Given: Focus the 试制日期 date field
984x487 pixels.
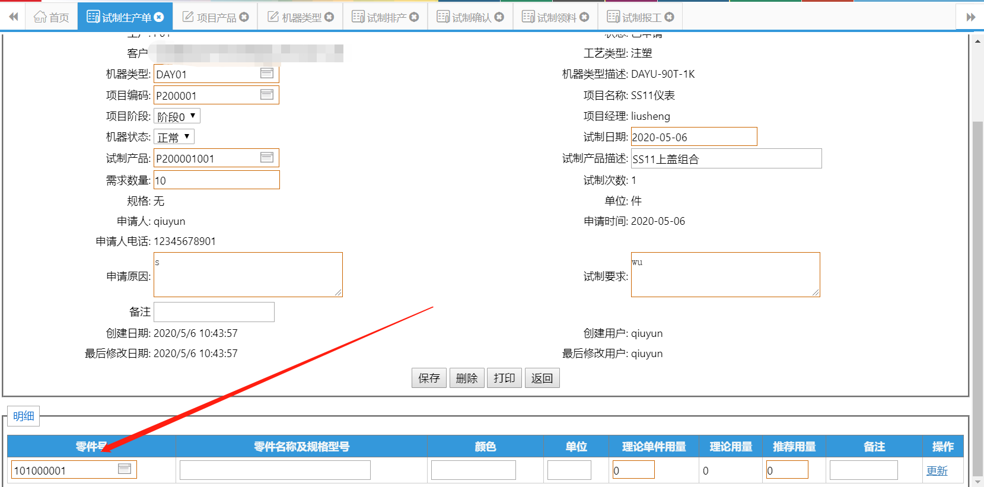Looking at the screenshot, I should pos(694,136).
